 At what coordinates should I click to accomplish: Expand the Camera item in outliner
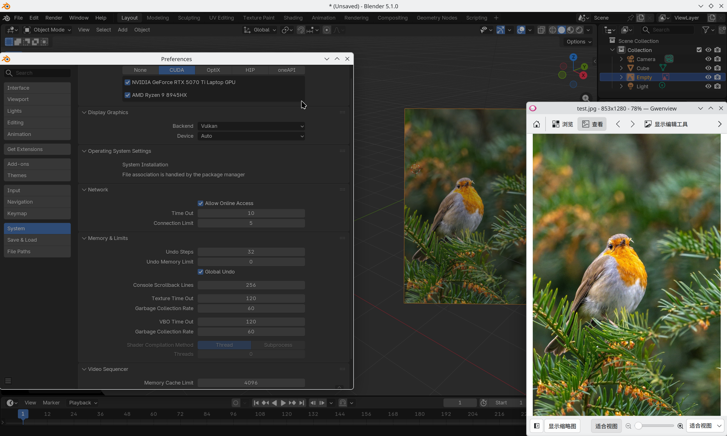click(621, 59)
